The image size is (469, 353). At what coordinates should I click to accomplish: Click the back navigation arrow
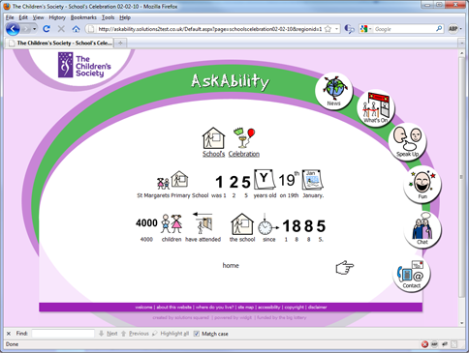[13, 29]
